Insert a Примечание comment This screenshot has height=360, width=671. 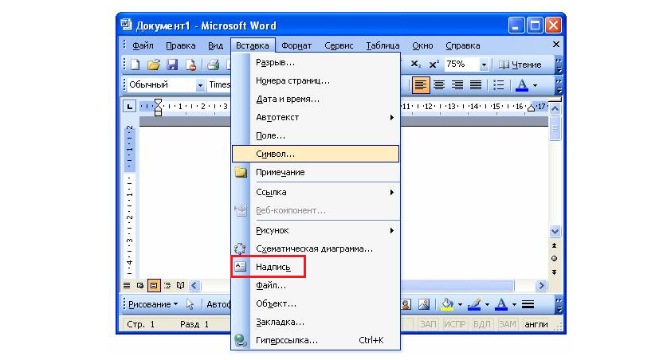coord(316,172)
